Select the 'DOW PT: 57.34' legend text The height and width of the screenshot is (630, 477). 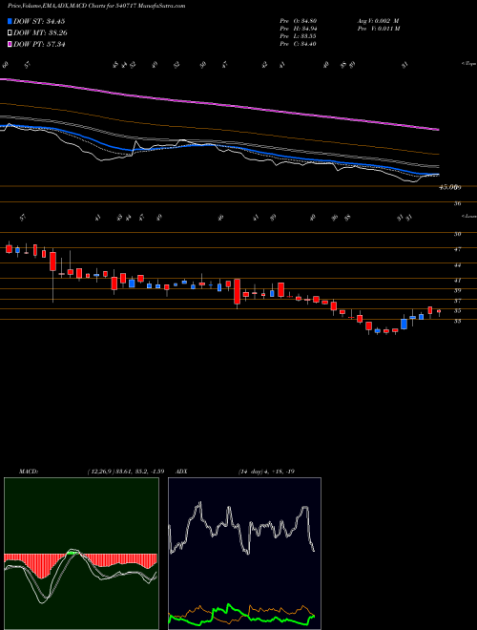(x=39, y=44)
